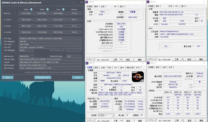Viewport: 208px width, 122px height.
Task: Click app icon of bottom-right CPU-Z SPD window
Action: pyautogui.click(x=148, y=63)
